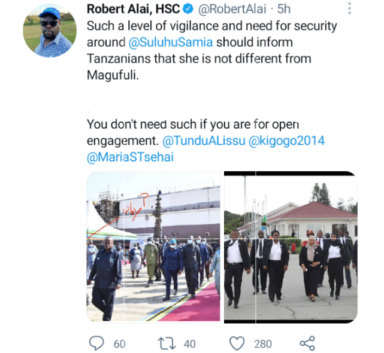View the left photo with red 'why?' annotation

(153, 247)
